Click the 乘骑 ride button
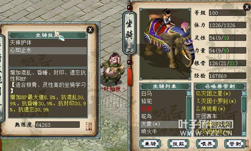 (x=150, y=144)
